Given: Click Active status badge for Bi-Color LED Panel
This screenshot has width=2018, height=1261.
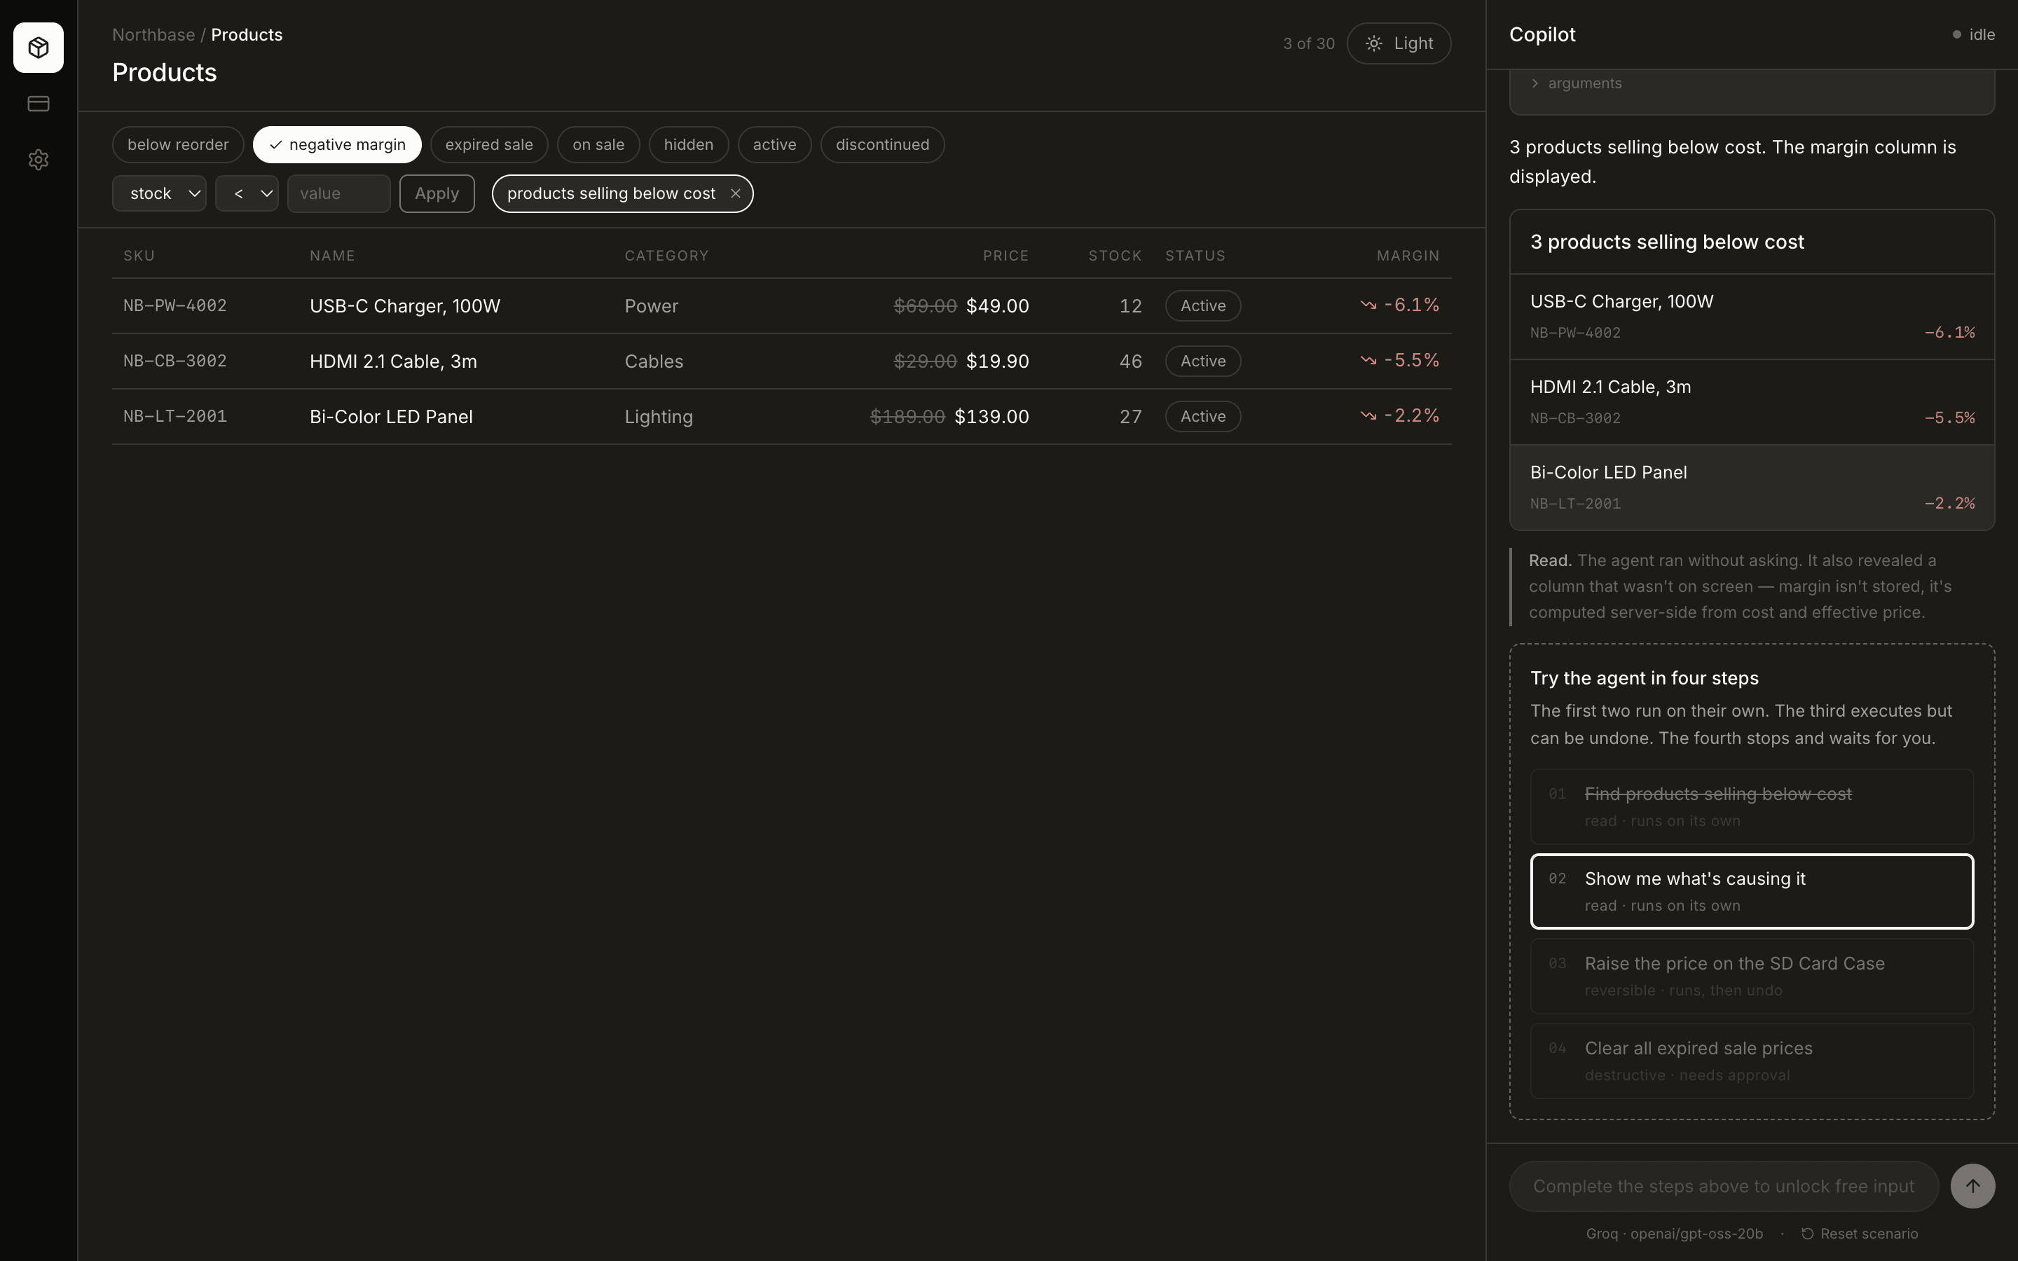Looking at the screenshot, I should tap(1202, 415).
